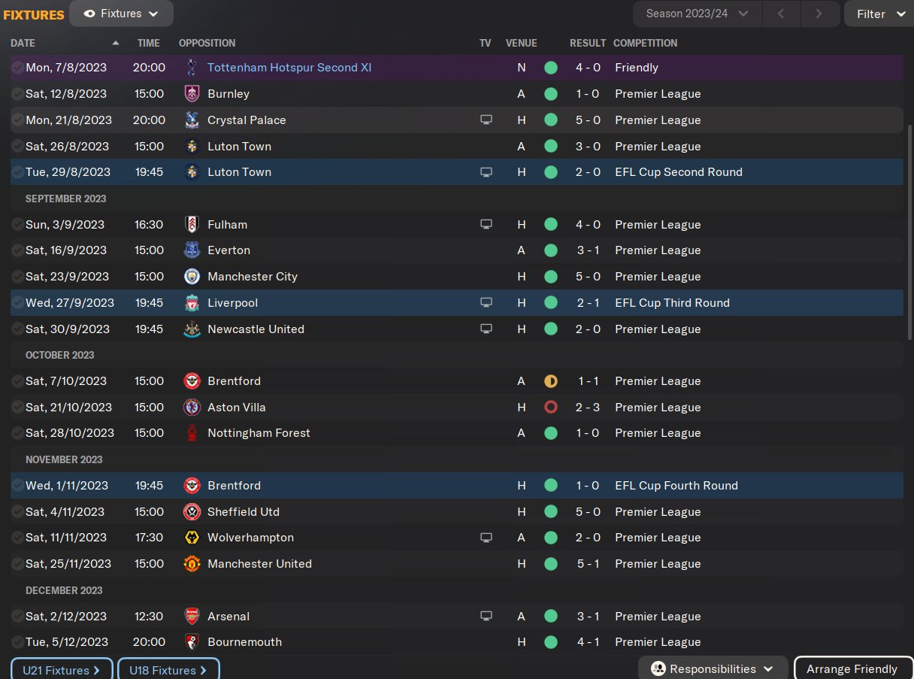Expand the Filter dropdown

click(879, 14)
